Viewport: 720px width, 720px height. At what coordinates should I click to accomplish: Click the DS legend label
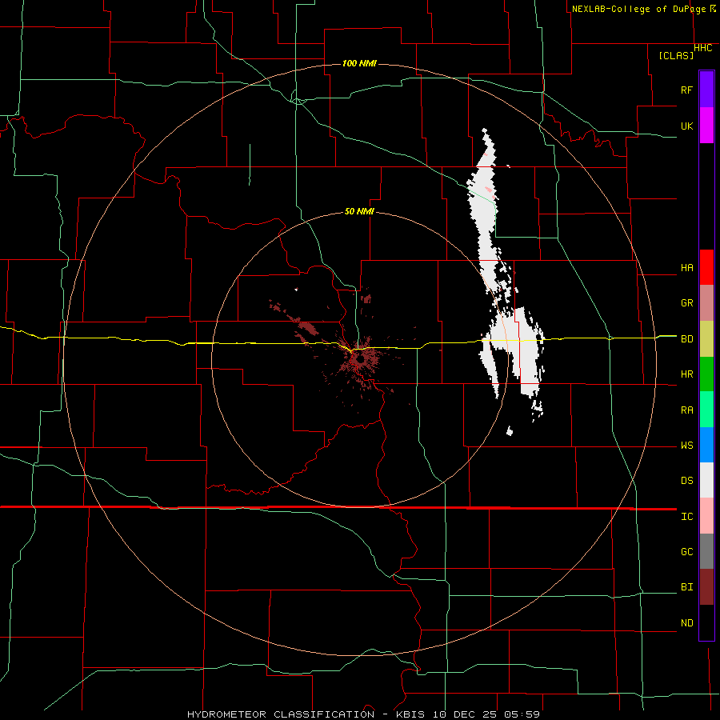(686, 481)
